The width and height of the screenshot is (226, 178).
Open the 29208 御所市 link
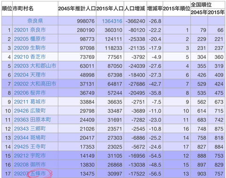point(30,165)
